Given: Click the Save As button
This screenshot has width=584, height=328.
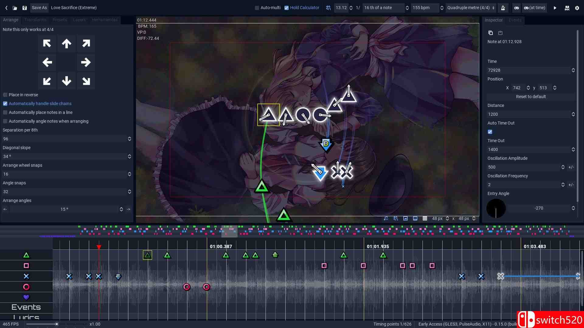Looking at the screenshot, I should (x=39, y=8).
